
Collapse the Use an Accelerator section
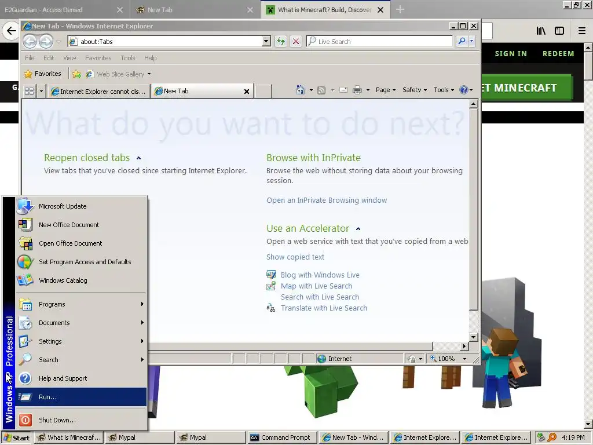[x=358, y=229]
